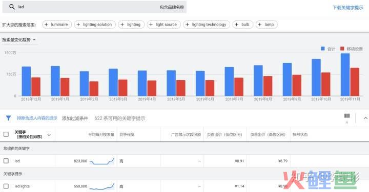Screen dimensions: 369x192
Task: Click the ¥0.91 low bid value
Action: (x=239, y=161)
